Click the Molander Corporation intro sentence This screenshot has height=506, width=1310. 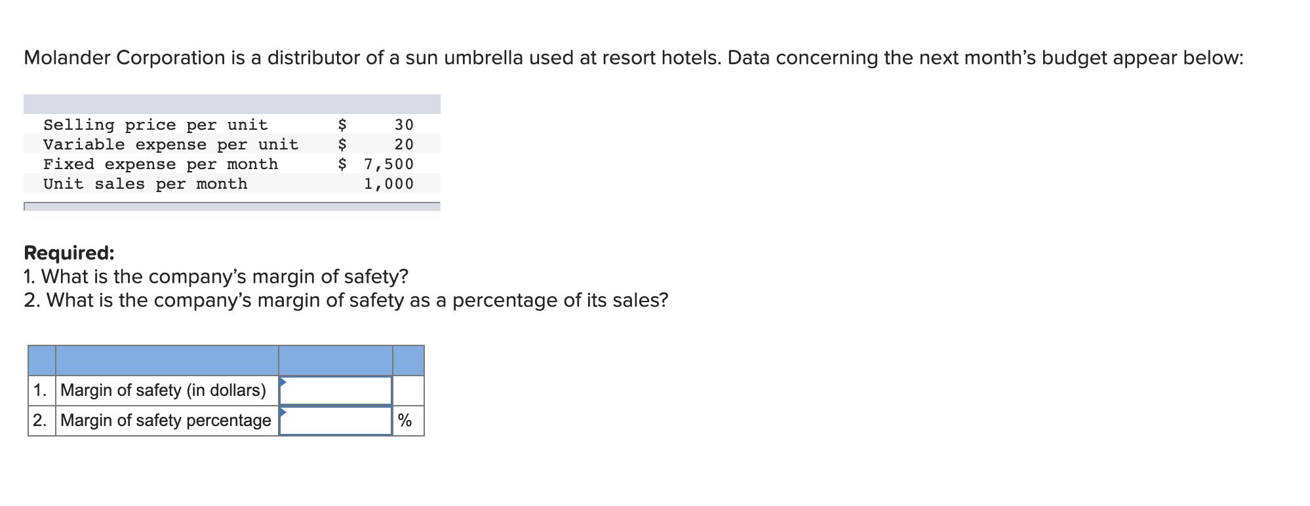[x=633, y=58]
